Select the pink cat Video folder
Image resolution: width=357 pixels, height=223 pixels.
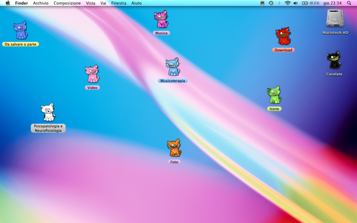click(92, 74)
